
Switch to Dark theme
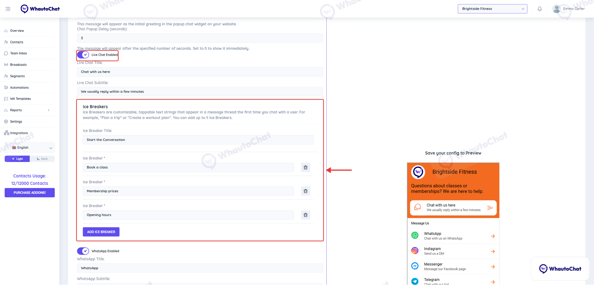[x=42, y=159]
